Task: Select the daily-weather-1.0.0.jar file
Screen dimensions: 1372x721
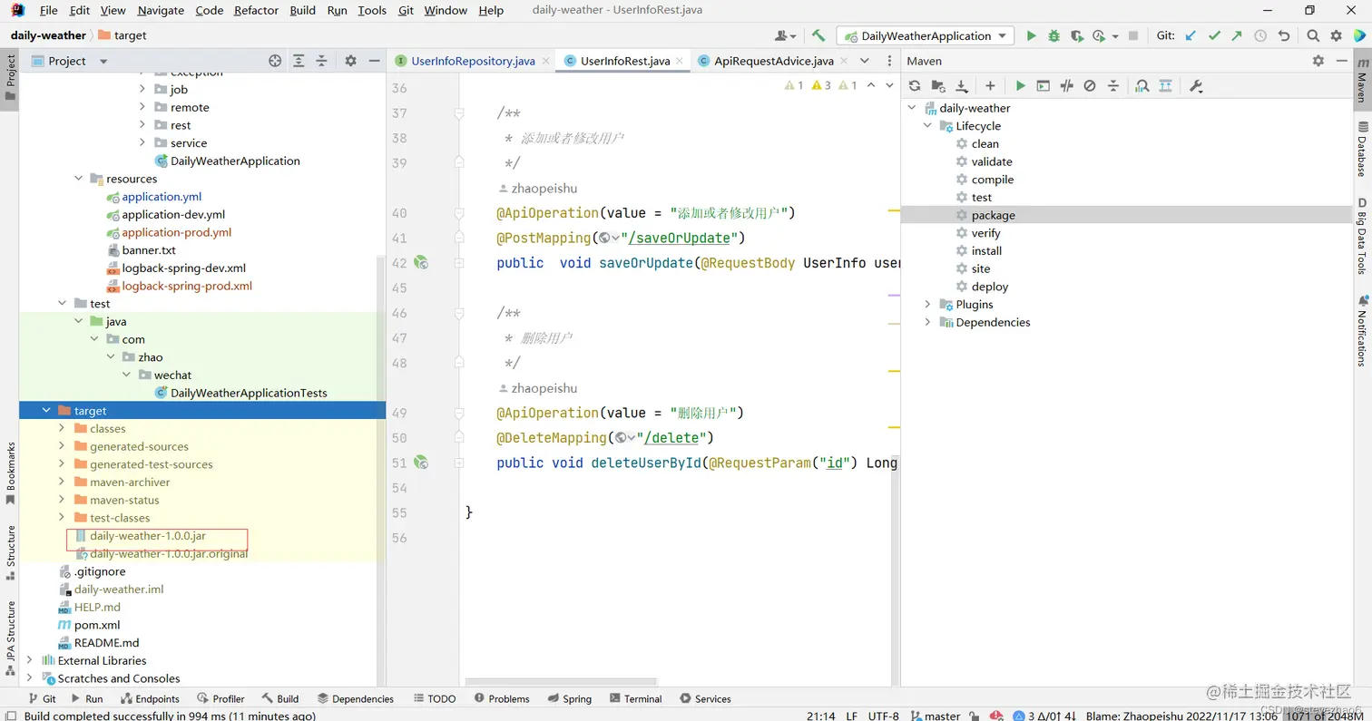Action: click(x=148, y=536)
